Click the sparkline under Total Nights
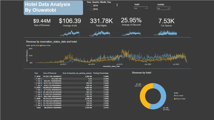The width and height of the screenshot is (214, 120). [100, 33]
